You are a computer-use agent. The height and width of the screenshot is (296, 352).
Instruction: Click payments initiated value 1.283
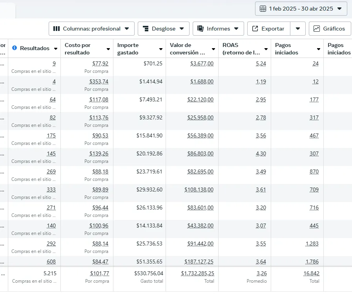[x=312, y=244]
